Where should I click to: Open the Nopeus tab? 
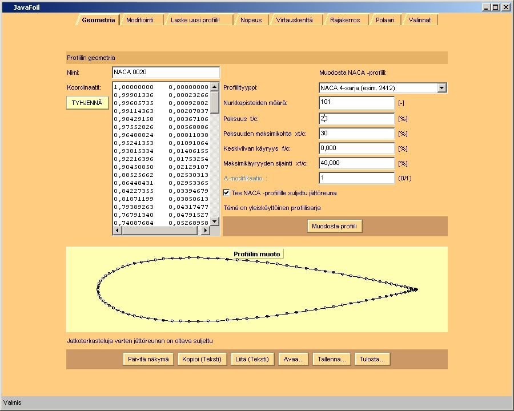(x=251, y=20)
